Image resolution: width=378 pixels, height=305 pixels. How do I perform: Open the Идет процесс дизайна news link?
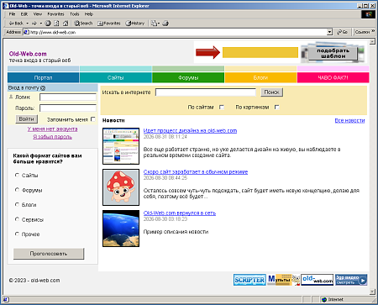[190, 130]
